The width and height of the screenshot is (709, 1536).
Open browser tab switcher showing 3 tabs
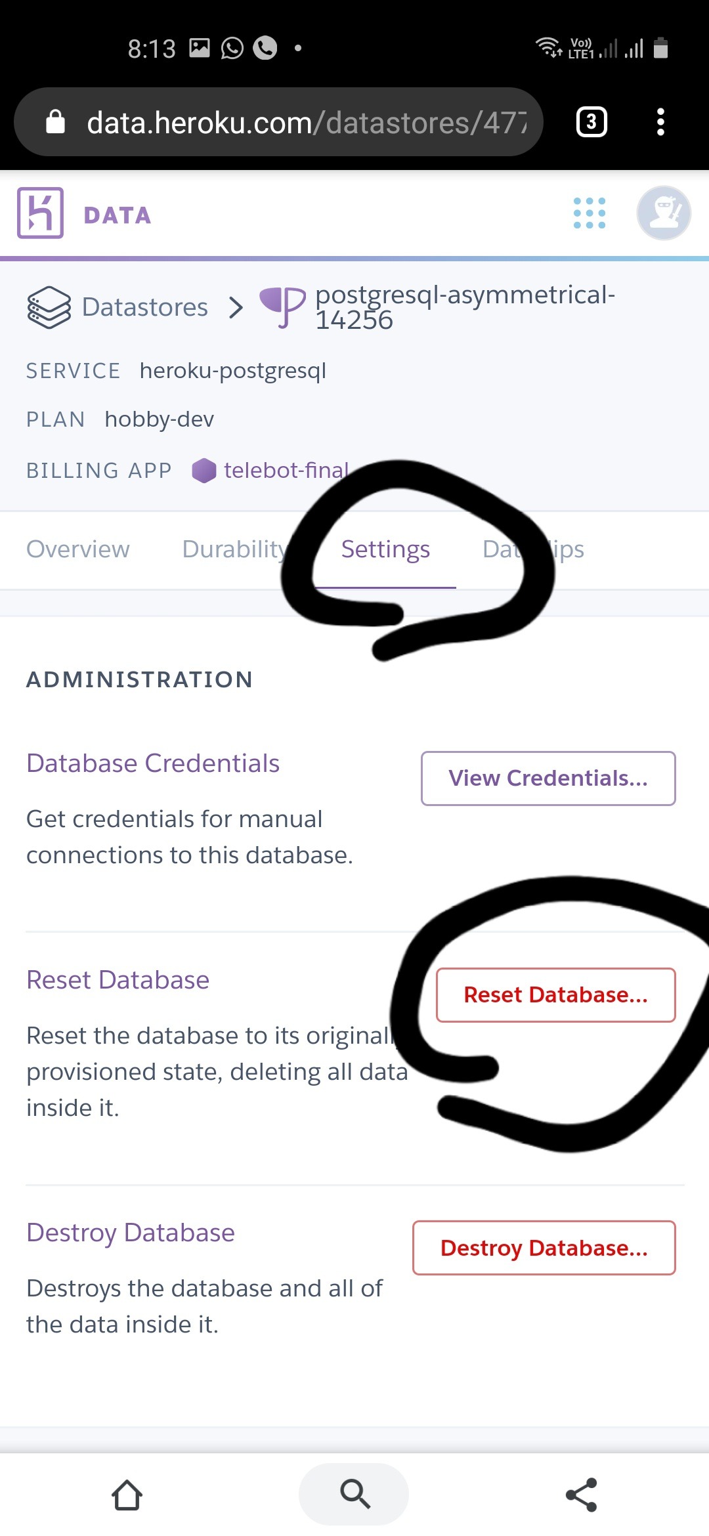point(591,122)
